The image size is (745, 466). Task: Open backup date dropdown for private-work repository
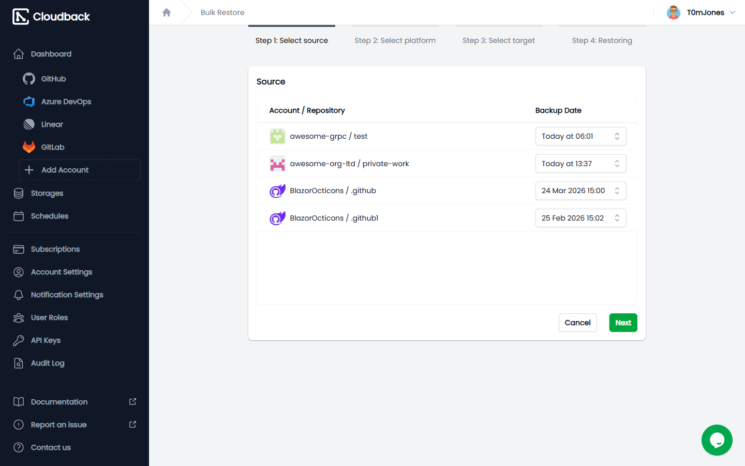(580, 164)
